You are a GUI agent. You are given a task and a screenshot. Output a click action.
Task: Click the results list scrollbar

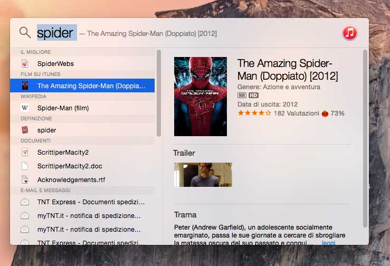pyautogui.click(x=159, y=93)
